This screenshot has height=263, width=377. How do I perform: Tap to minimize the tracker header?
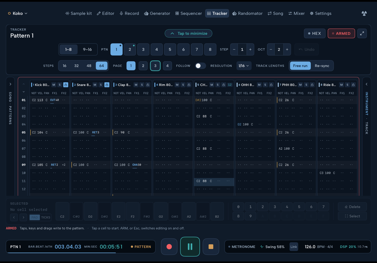coord(188,33)
